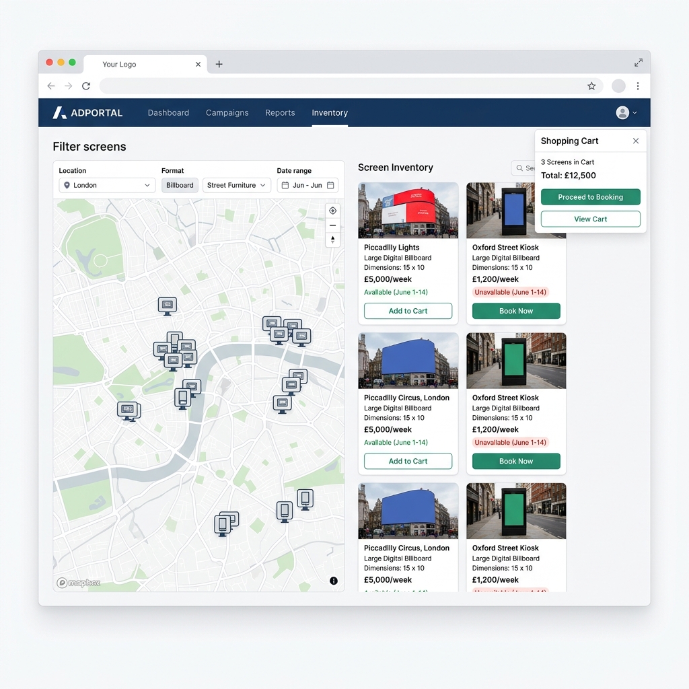Click the ADPORTAL logo
The width and height of the screenshot is (689, 689).
coord(87,113)
